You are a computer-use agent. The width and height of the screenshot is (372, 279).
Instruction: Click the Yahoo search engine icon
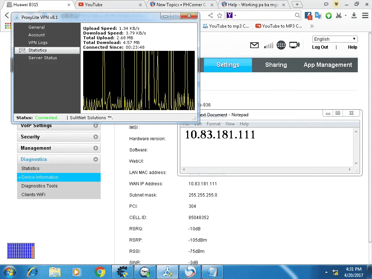click(230, 15)
